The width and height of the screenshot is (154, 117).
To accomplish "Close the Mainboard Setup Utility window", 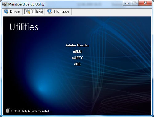I will point(145,3).
